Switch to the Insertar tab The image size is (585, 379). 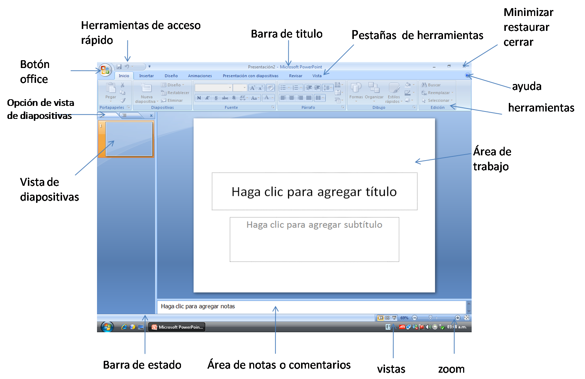click(x=146, y=76)
